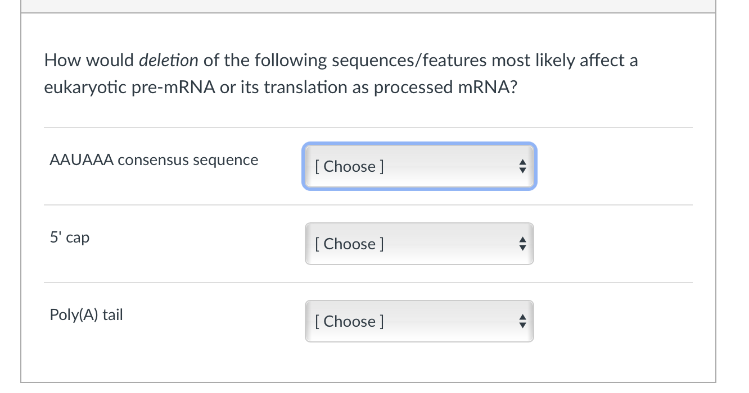Screen dimensions: 749x393
Task: Click the highlighted blue-bordered Choose selector
Action: point(418,166)
